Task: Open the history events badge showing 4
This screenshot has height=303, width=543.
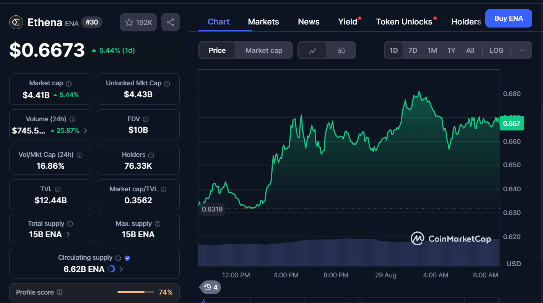Action: click(x=210, y=287)
